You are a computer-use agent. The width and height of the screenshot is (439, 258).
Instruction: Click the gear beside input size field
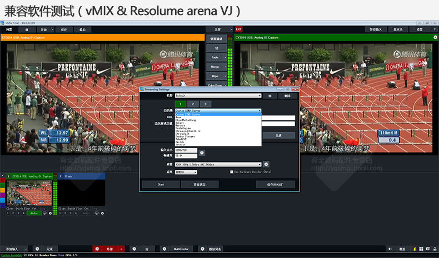(x=202, y=153)
